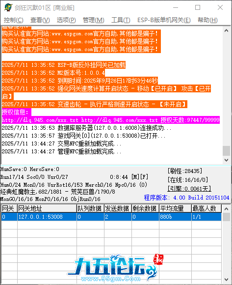Image resolution: width=232 pixels, height=285 pixels.
Task: Click the 经典虹魔教主,682/1881 status text
Action: click(58, 192)
